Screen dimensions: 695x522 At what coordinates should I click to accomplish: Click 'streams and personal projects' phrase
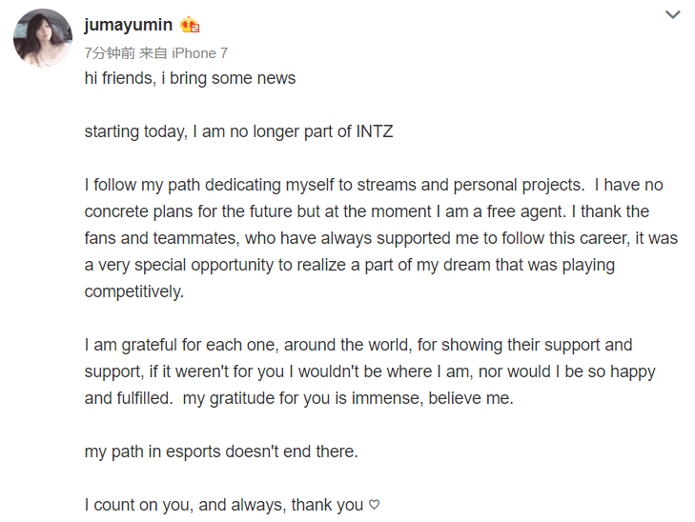click(x=471, y=185)
